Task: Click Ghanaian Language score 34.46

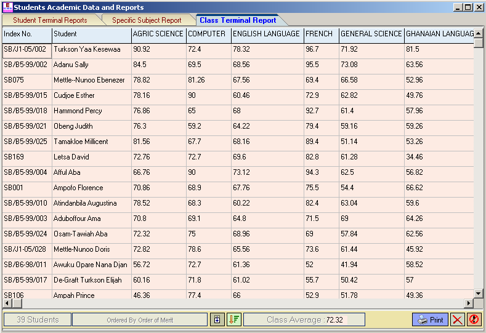Action: (x=439, y=158)
